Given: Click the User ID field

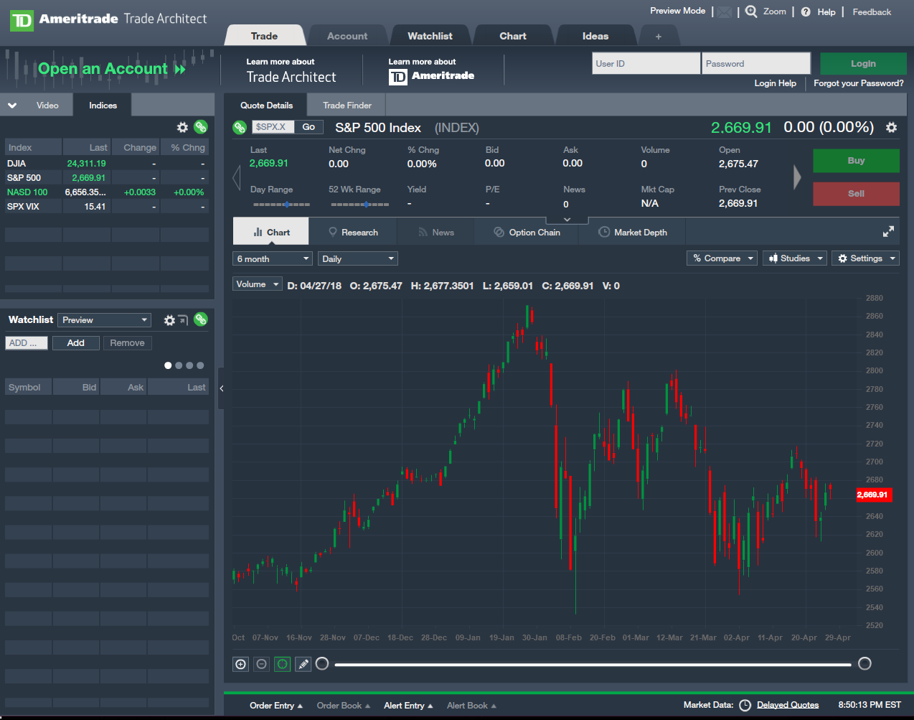Looking at the screenshot, I should click(x=646, y=63).
